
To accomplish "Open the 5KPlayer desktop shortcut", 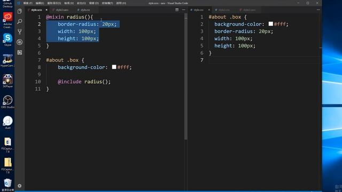I will (x=7, y=81).
